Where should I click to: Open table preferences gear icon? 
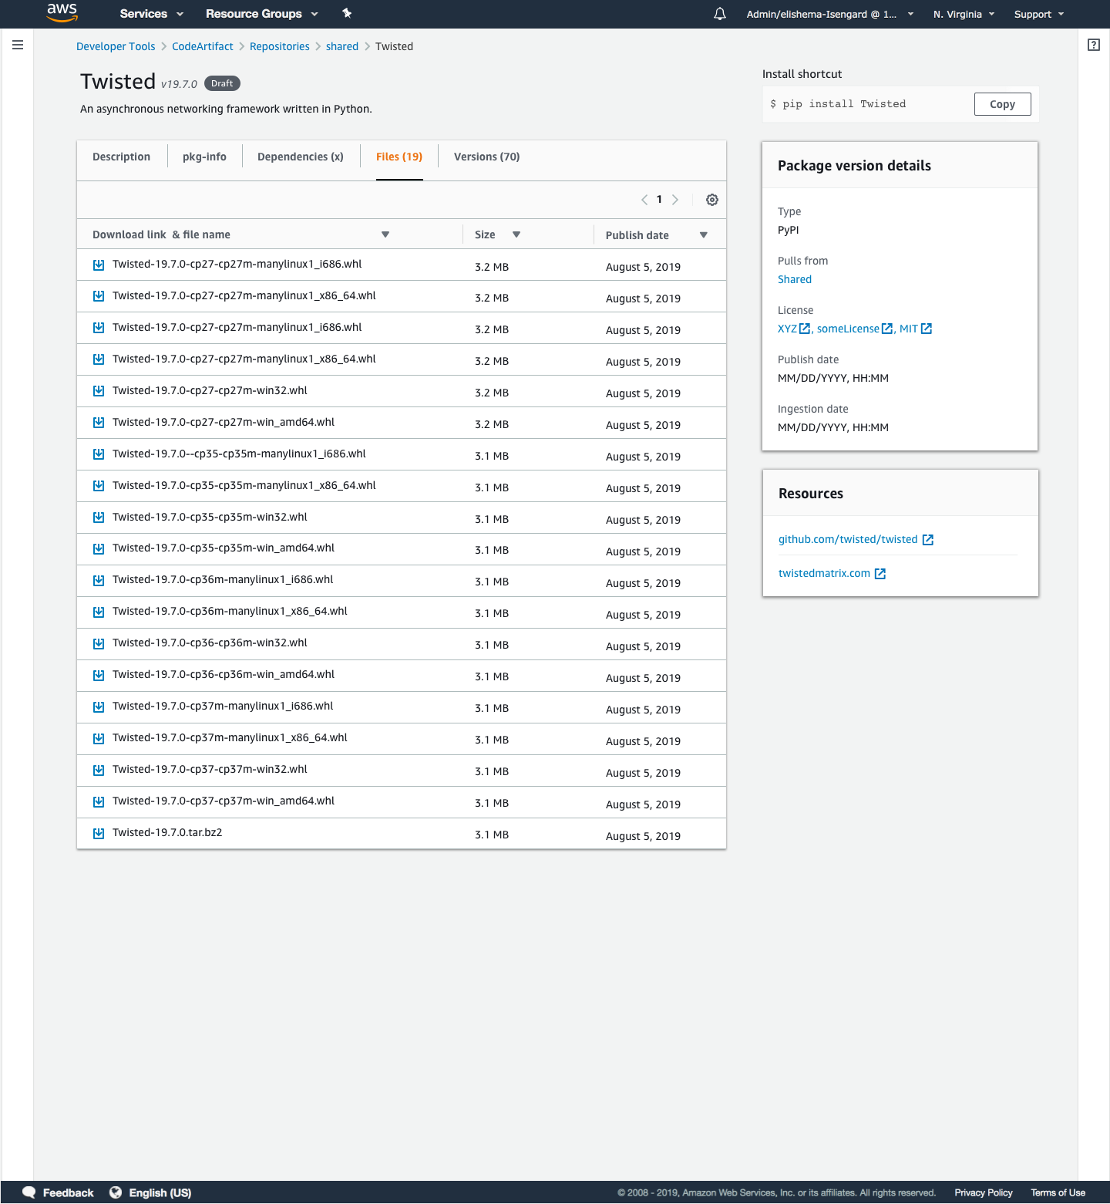tap(712, 200)
